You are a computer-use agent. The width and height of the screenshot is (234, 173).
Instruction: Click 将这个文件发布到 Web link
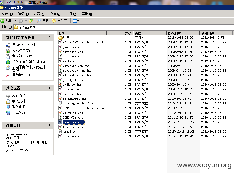[x=29, y=62]
